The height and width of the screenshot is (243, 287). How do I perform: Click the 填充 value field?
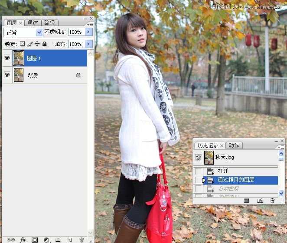76,44
